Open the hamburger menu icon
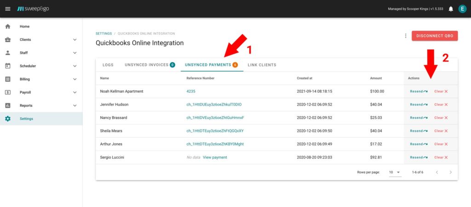 (x=7, y=9)
